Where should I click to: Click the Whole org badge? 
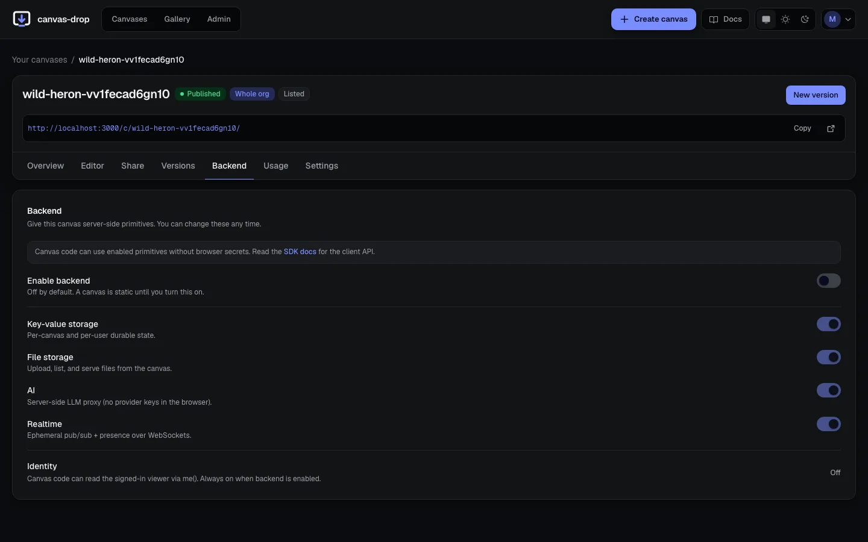coord(252,94)
